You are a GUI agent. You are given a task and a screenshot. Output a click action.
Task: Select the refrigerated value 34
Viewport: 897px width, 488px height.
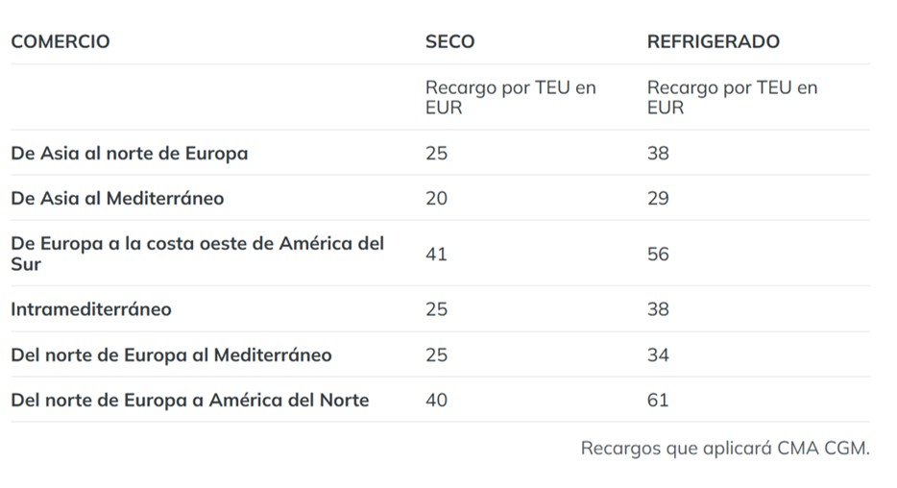click(x=658, y=354)
